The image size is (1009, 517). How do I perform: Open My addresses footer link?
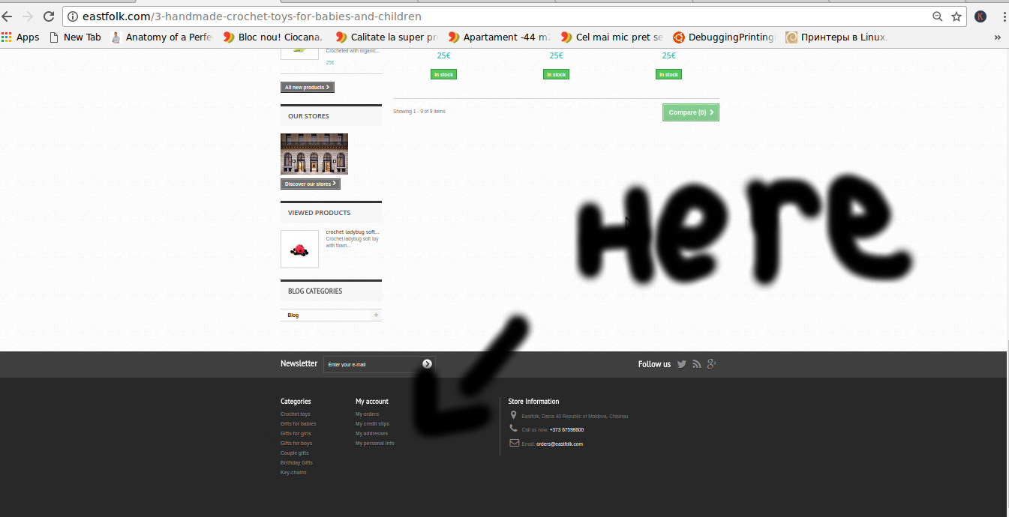[x=371, y=434]
